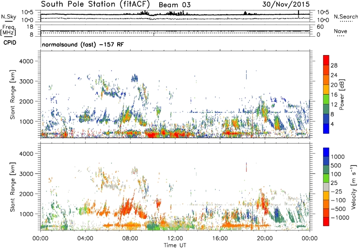The image size is (358, 248).
Task: Click the "8" frequency tick label
Action: (x=31, y=34)
